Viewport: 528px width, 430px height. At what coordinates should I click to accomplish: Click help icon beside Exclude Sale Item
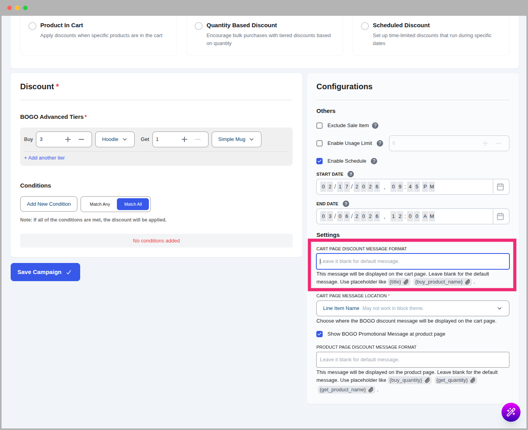(x=375, y=126)
